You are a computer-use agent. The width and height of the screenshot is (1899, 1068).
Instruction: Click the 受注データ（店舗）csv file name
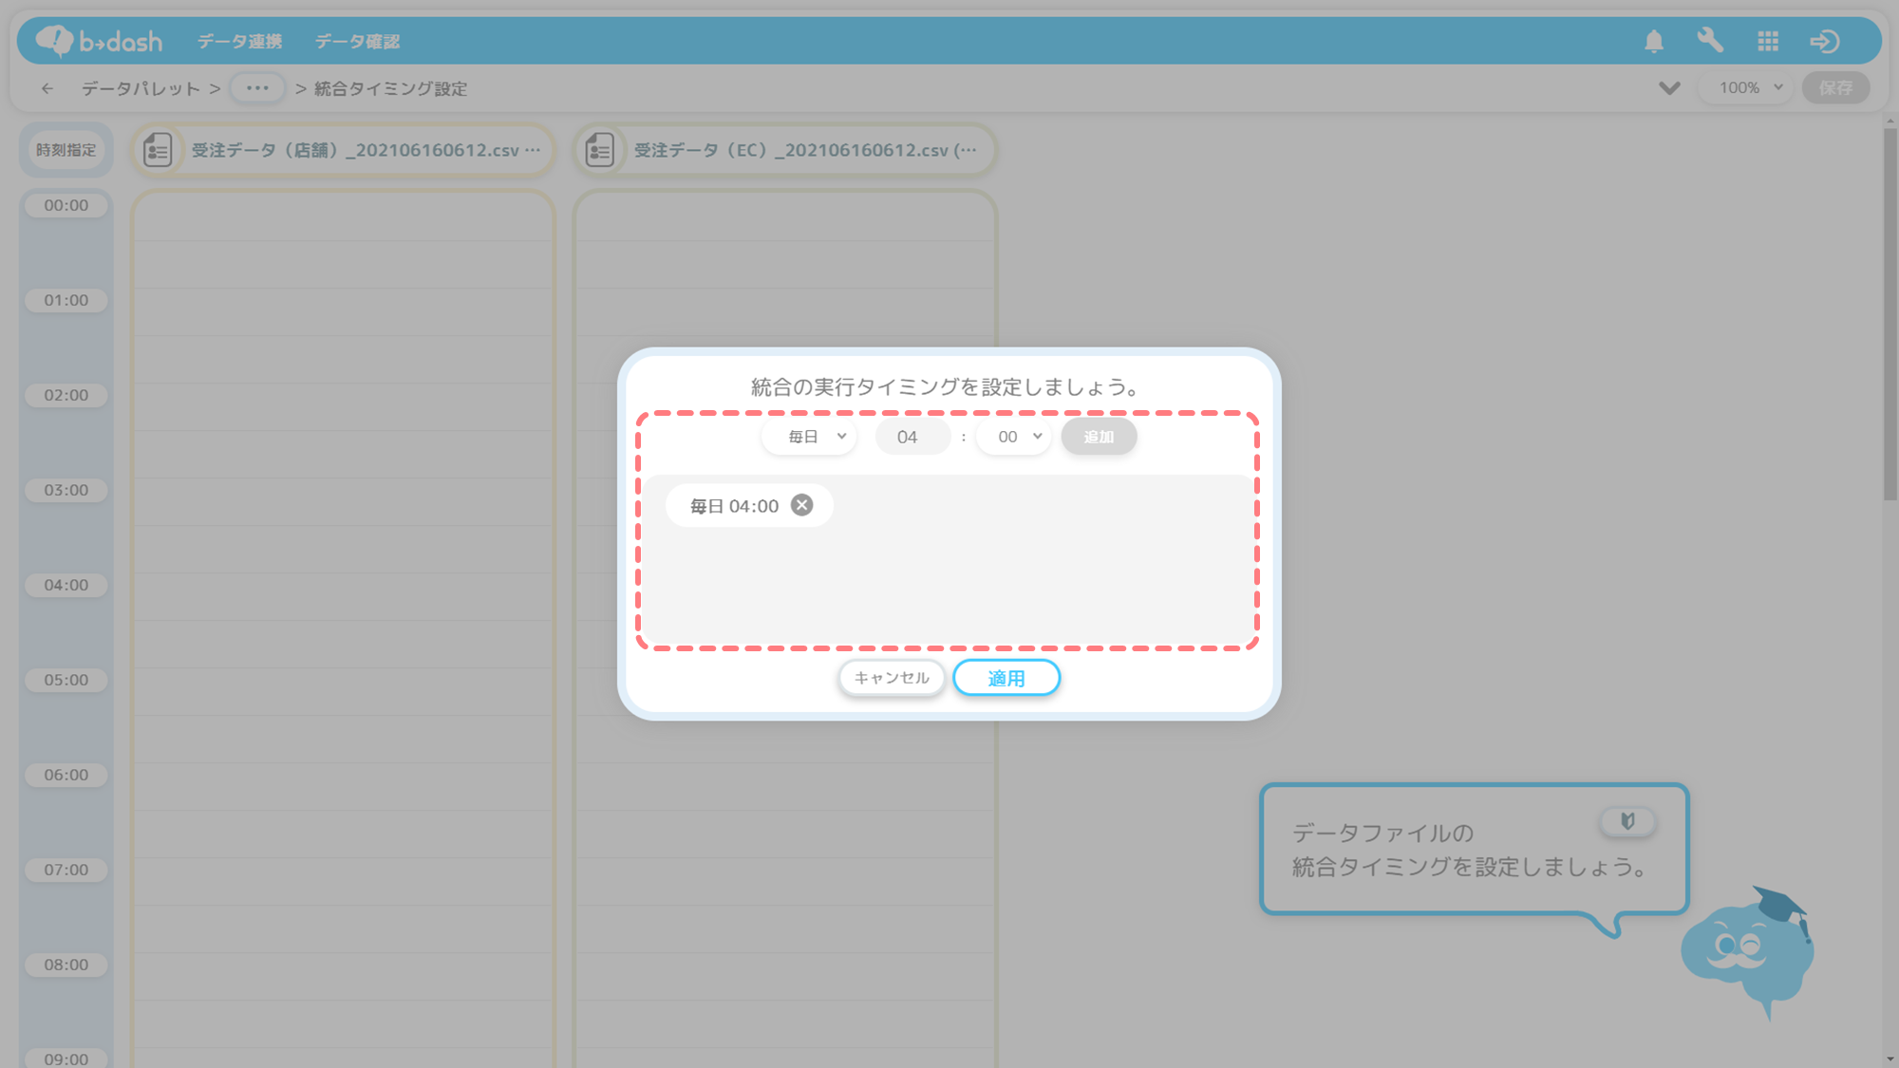(366, 150)
